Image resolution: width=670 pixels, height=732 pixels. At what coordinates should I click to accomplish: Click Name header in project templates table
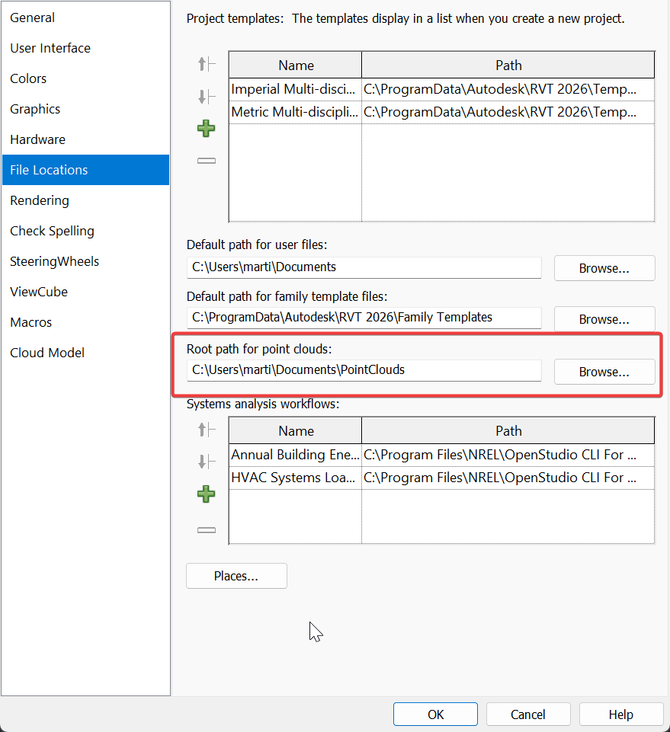point(295,65)
